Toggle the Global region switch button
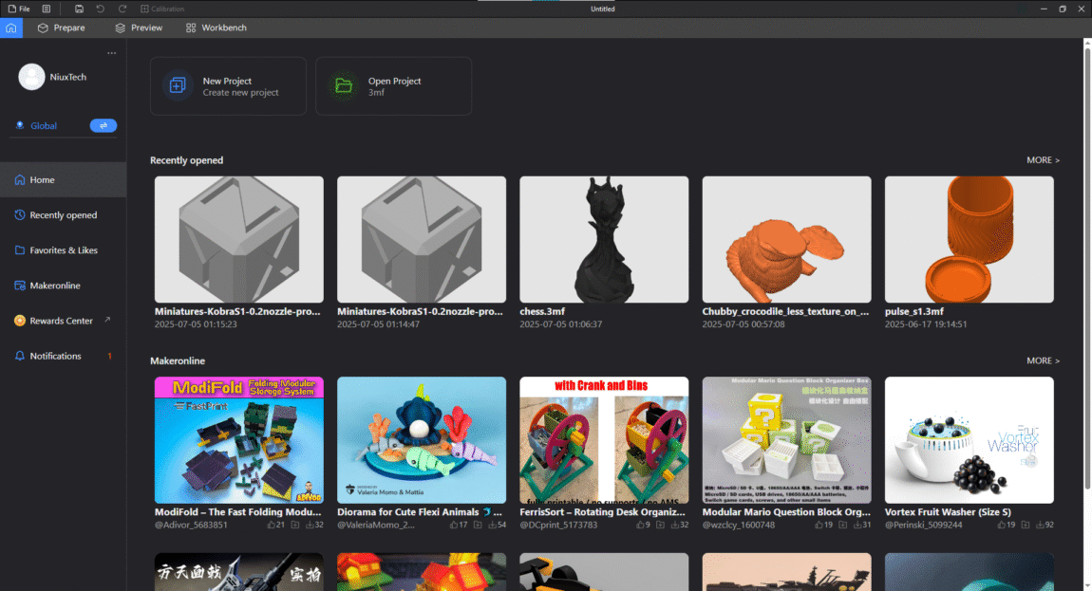This screenshot has height=591, width=1092. (104, 126)
